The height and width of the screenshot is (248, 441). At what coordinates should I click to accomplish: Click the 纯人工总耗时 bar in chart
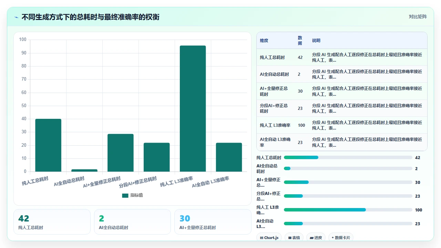(48, 145)
